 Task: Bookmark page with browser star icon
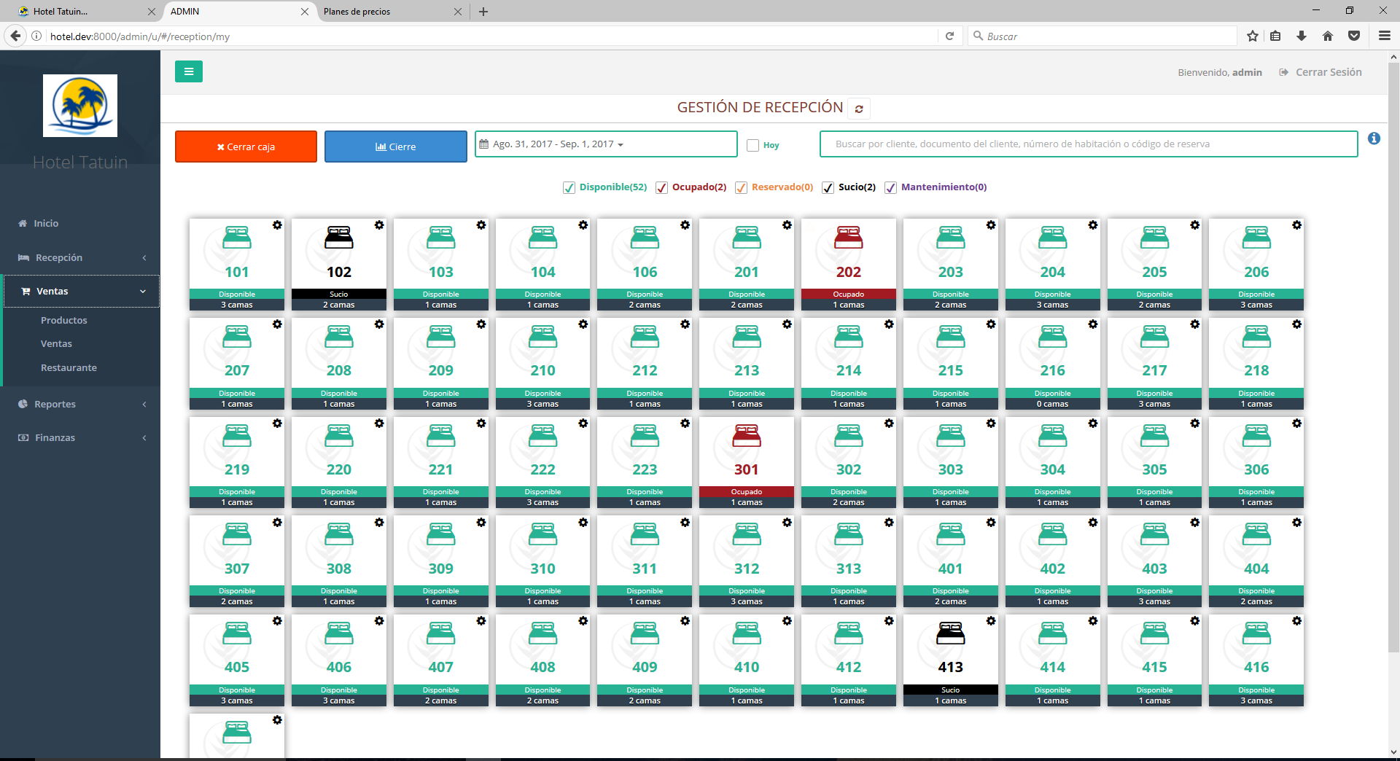click(x=1252, y=36)
